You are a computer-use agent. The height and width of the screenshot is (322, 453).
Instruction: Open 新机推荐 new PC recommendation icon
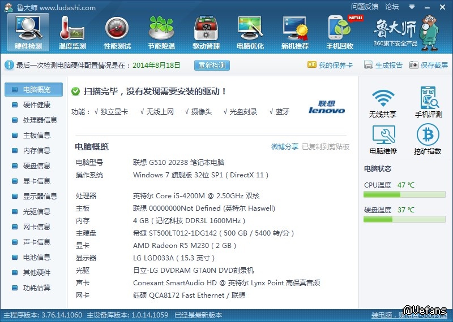[x=295, y=32]
